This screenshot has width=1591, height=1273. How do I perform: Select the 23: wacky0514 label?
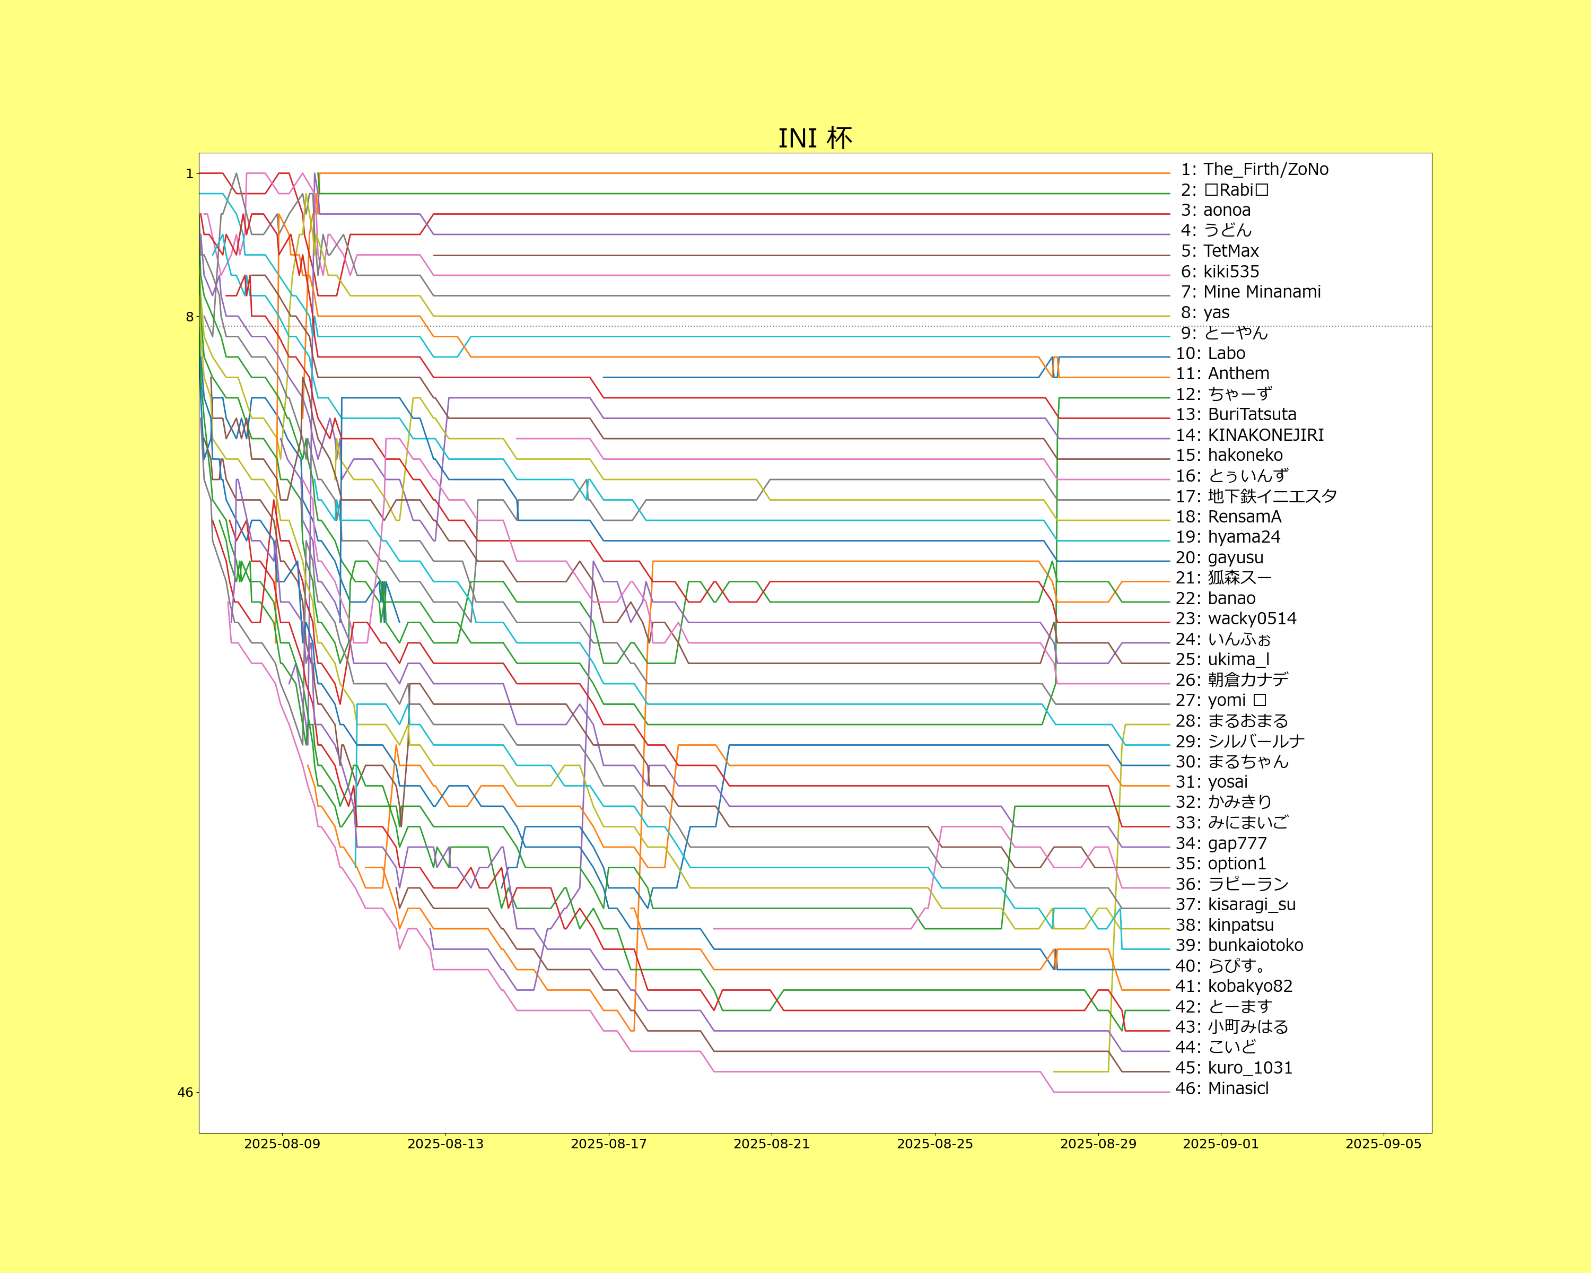coord(1235,619)
